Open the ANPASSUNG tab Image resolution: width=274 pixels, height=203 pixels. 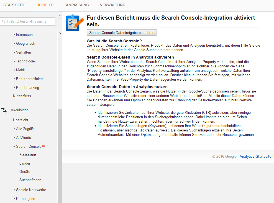click(77, 5)
